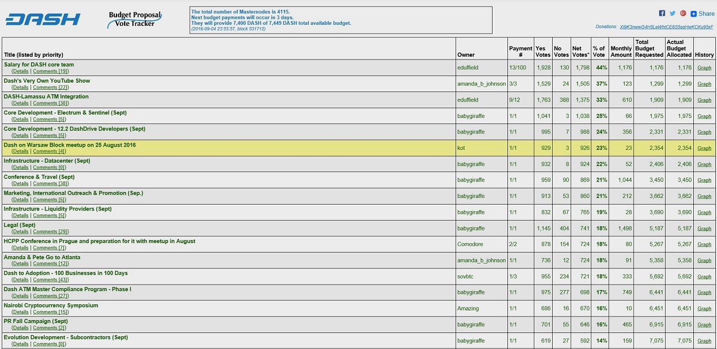Open Dash on Warsaw Block meetup proposal
This screenshot has height=349, width=717.
pos(69,144)
